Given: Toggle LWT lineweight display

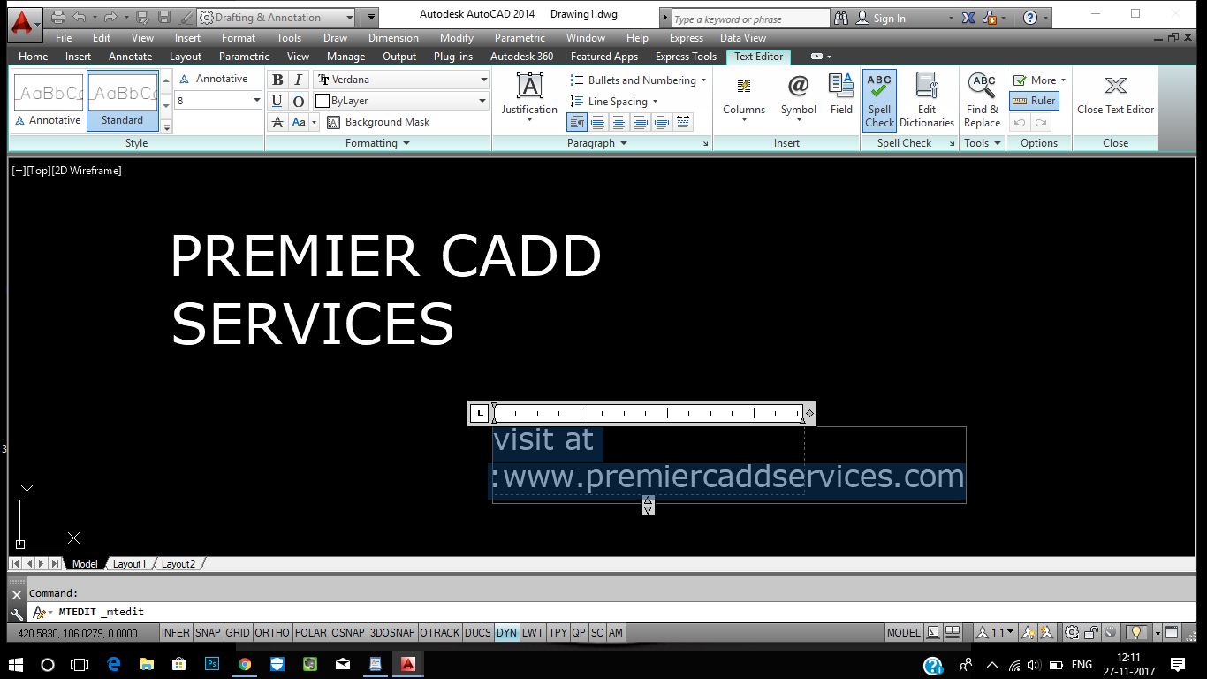Looking at the screenshot, I should coord(533,633).
